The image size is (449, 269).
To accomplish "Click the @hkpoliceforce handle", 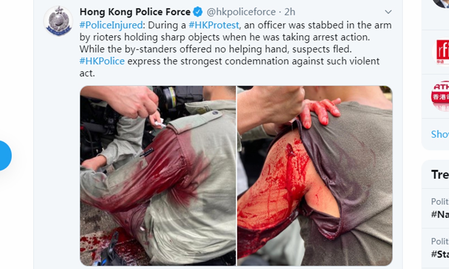I will tap(241, 12).
